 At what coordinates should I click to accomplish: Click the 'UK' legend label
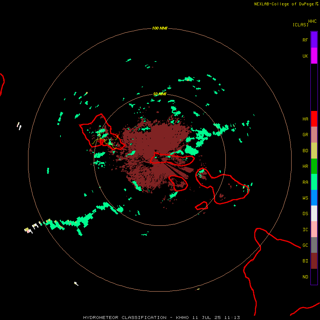(305, 56)
